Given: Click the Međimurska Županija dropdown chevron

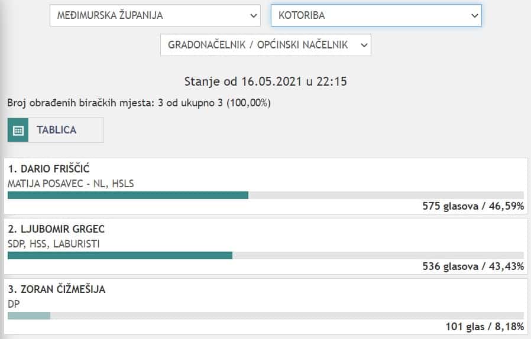Looking at the screenshot, I should (x=254, y=16).
